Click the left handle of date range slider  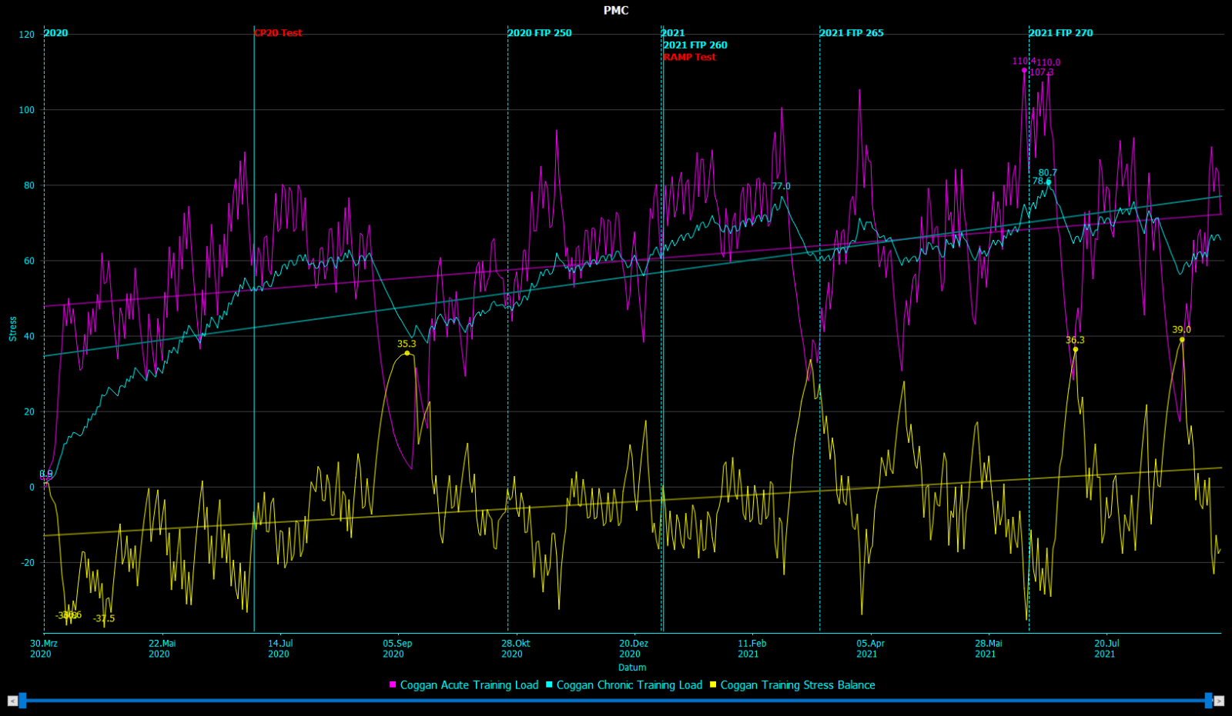click(22, 701)
